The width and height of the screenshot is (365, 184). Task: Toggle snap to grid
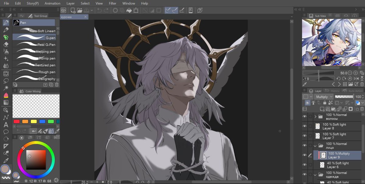[182, 10]
